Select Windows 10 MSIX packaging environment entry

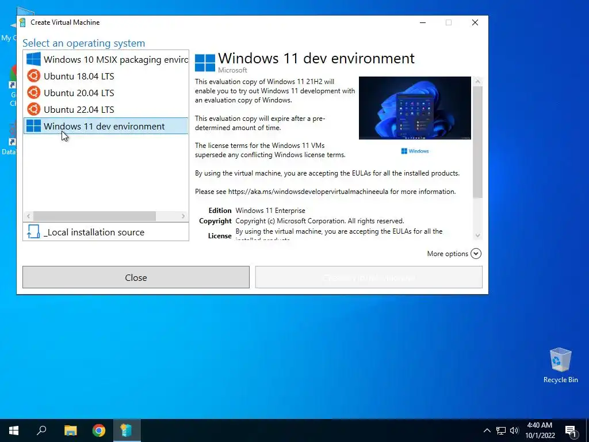[x=106, y=59]
